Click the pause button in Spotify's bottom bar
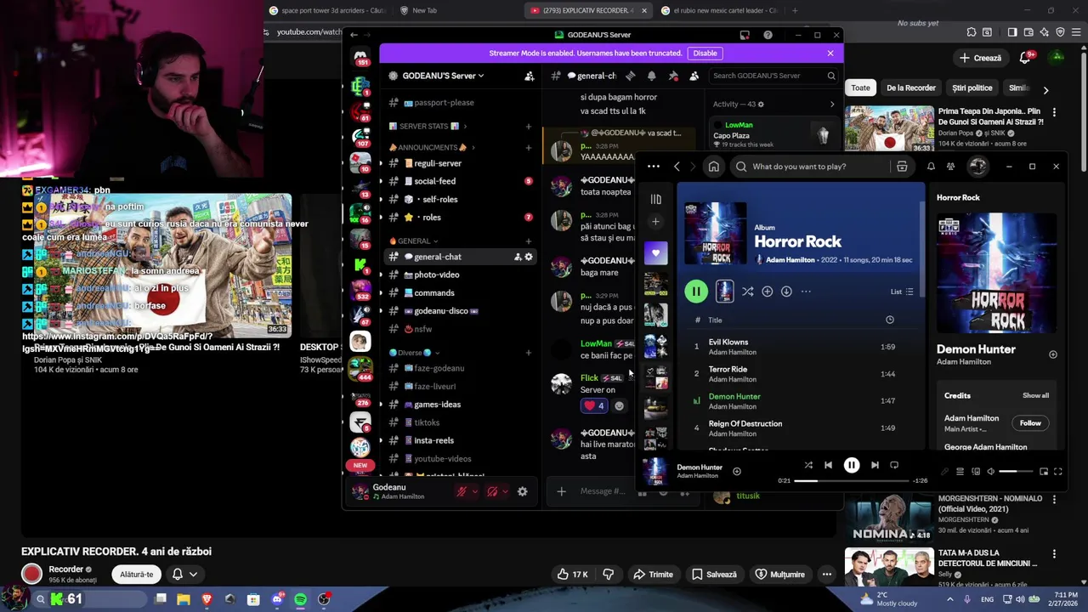Image resolution: width=1088 pixels, height=612 pixels. tap(852, 465)
